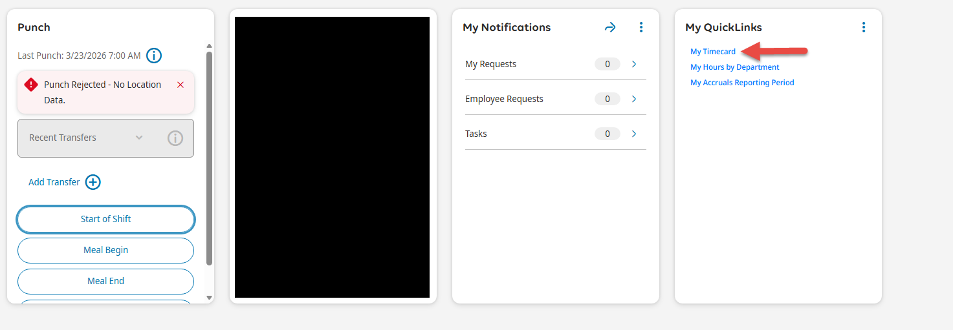Click the Meal End button

(x=105, y=281)
